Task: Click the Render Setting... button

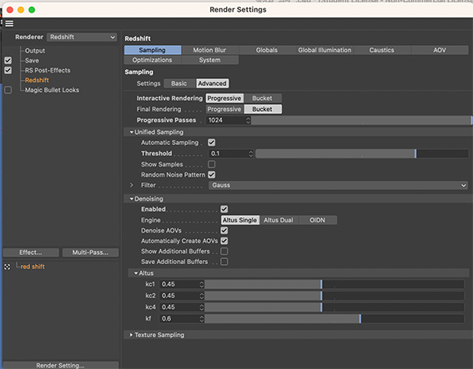Action: (61, 365)
